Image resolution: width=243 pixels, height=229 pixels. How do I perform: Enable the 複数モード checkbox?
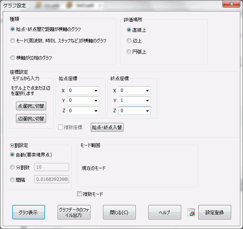80,194
